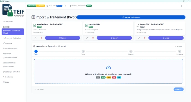
Task: Edit the mapping-SLIM configuration
Action: (87, 38)
